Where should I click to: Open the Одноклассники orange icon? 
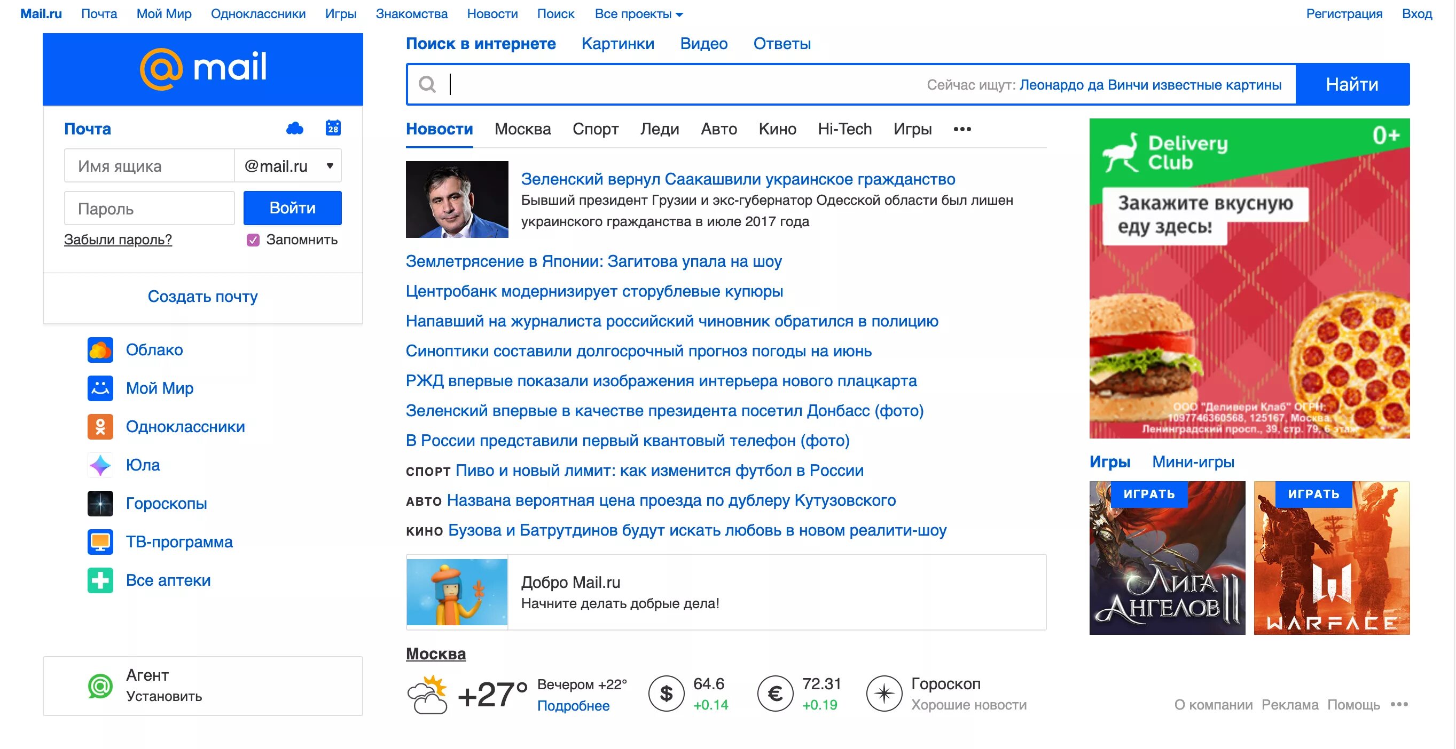[100, 427]
